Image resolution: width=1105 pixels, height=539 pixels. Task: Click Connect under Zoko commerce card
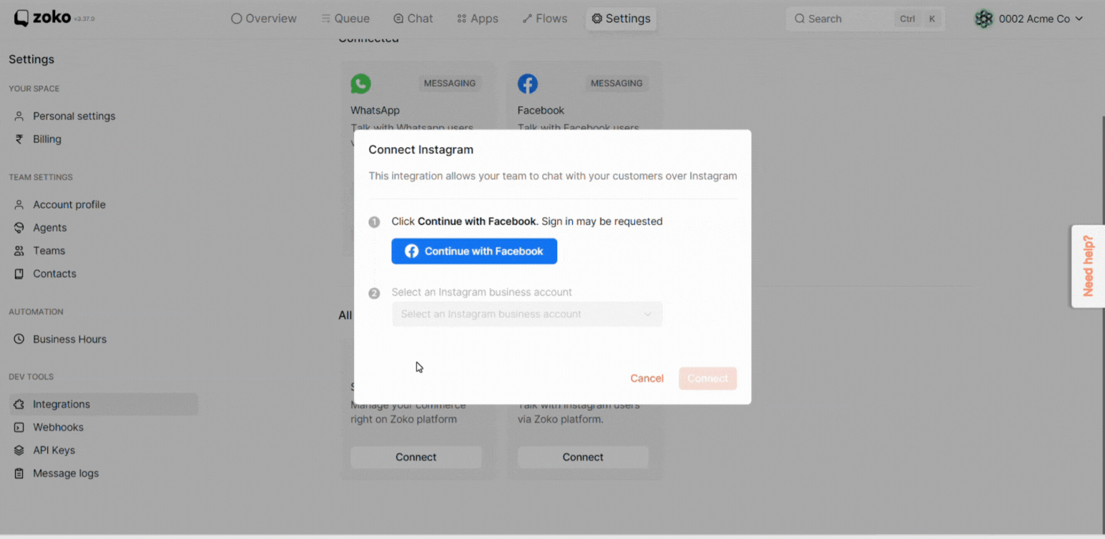point(416,457)
